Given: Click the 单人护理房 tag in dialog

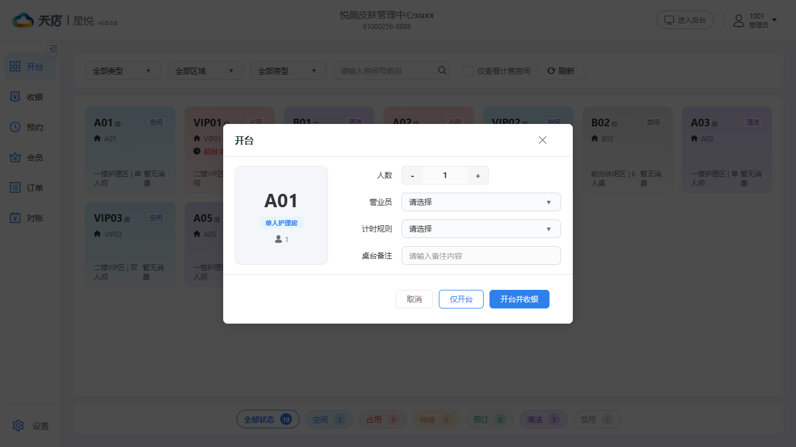Looking at the screenshot, I should pyautogui.click(x=281, y=223).
